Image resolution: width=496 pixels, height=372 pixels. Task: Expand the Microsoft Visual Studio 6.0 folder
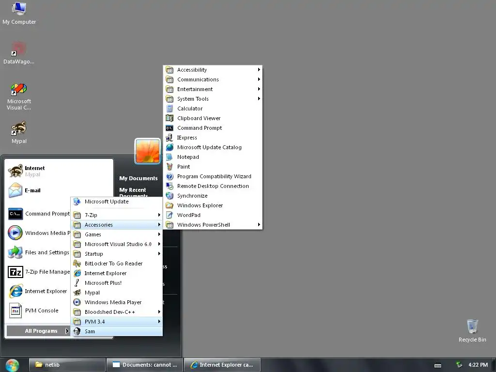coord(117,244)
